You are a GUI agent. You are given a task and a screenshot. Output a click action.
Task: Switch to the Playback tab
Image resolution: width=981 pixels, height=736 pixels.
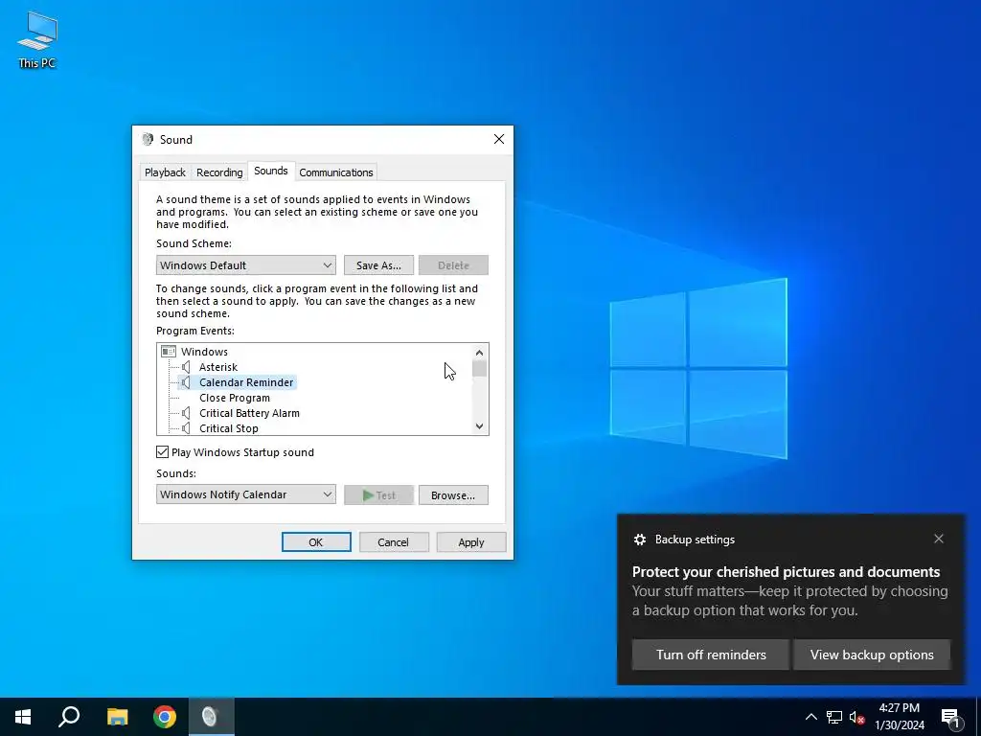(x=165, y=172)
